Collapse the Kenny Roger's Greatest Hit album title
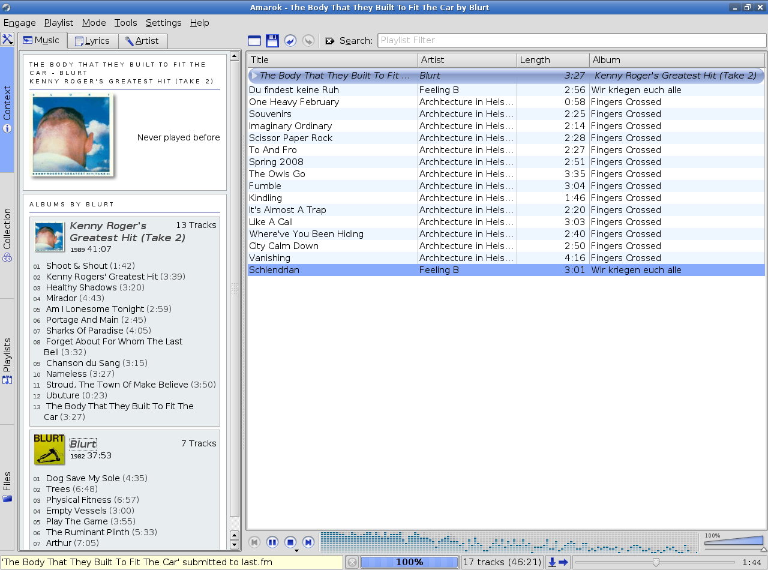This screenshot has height=570, width=768. 127,232
